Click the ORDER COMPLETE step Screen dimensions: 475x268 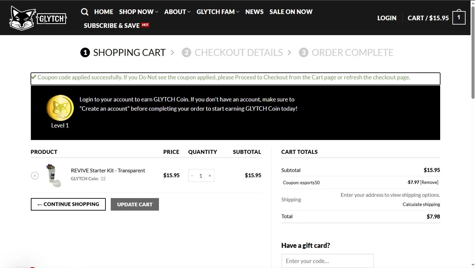click(x=346, y=53)
